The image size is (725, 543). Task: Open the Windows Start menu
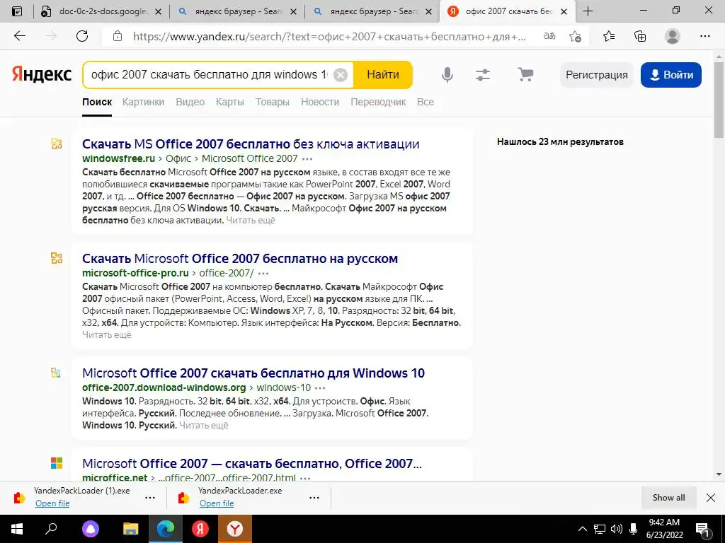[x=17, y=529]
